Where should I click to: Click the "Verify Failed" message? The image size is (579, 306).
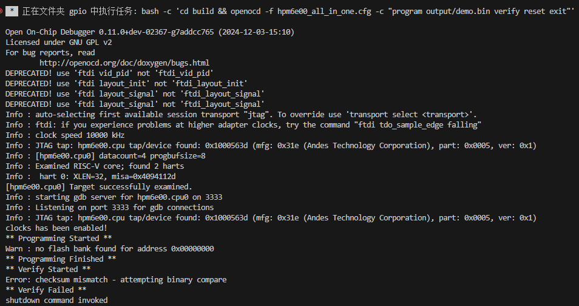[x=46, y=290]
